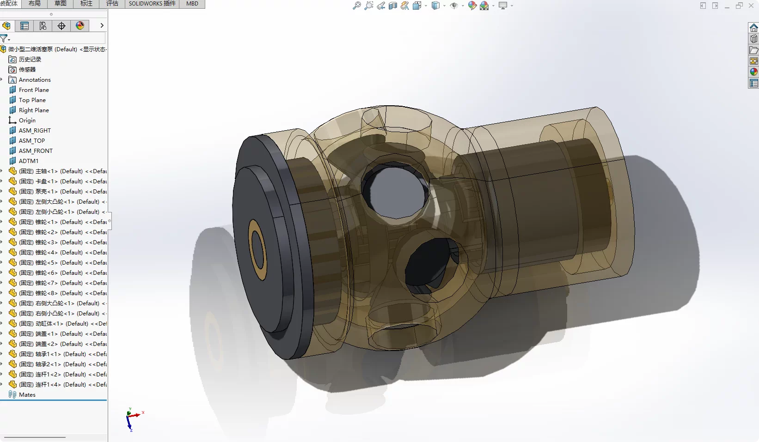Restore the Previous View
The width and height of the screenshot is (759, 442).
tap(381, 6)
